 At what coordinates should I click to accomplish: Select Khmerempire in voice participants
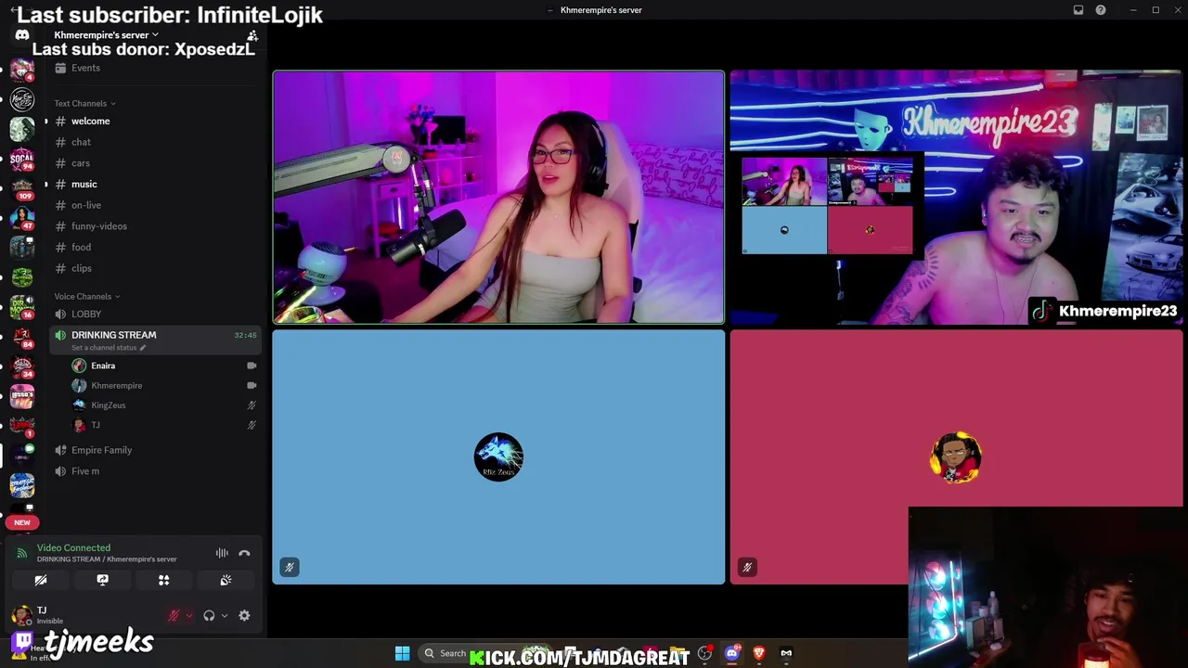pos(163,385)
